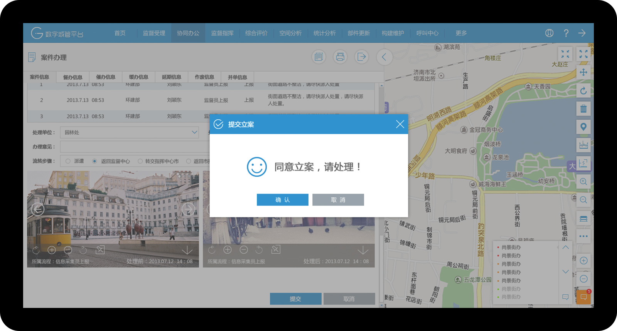Click the 提交 button below the photos
The width and height of the screenshot is (617, 331).
tap(295, 299)
